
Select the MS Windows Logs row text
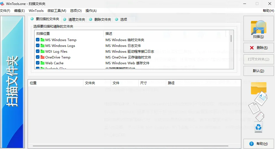coord(60,46)
